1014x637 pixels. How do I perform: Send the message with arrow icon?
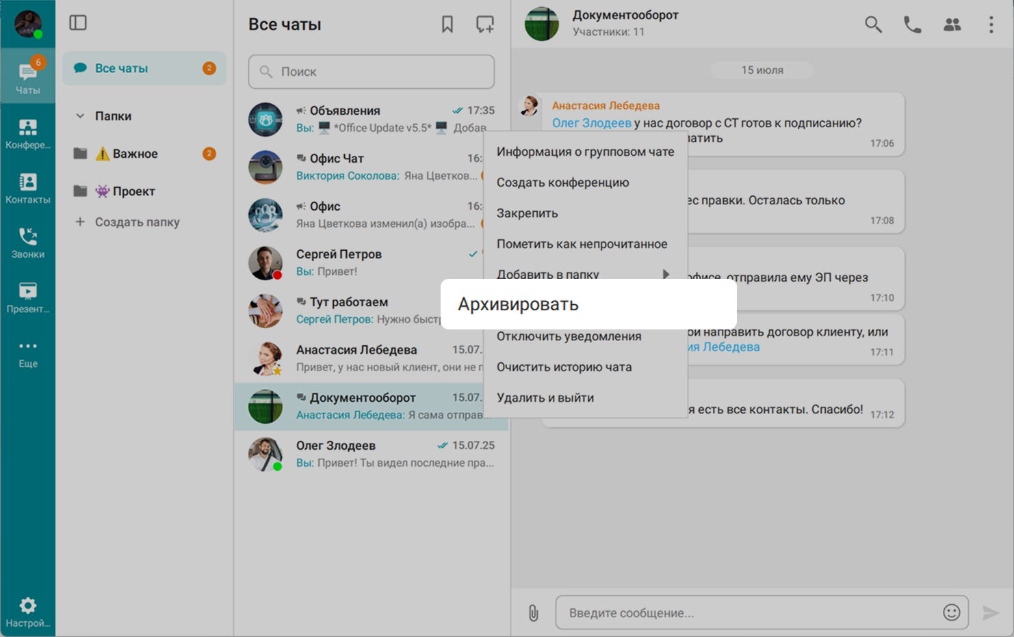click(x=991, y=612)
